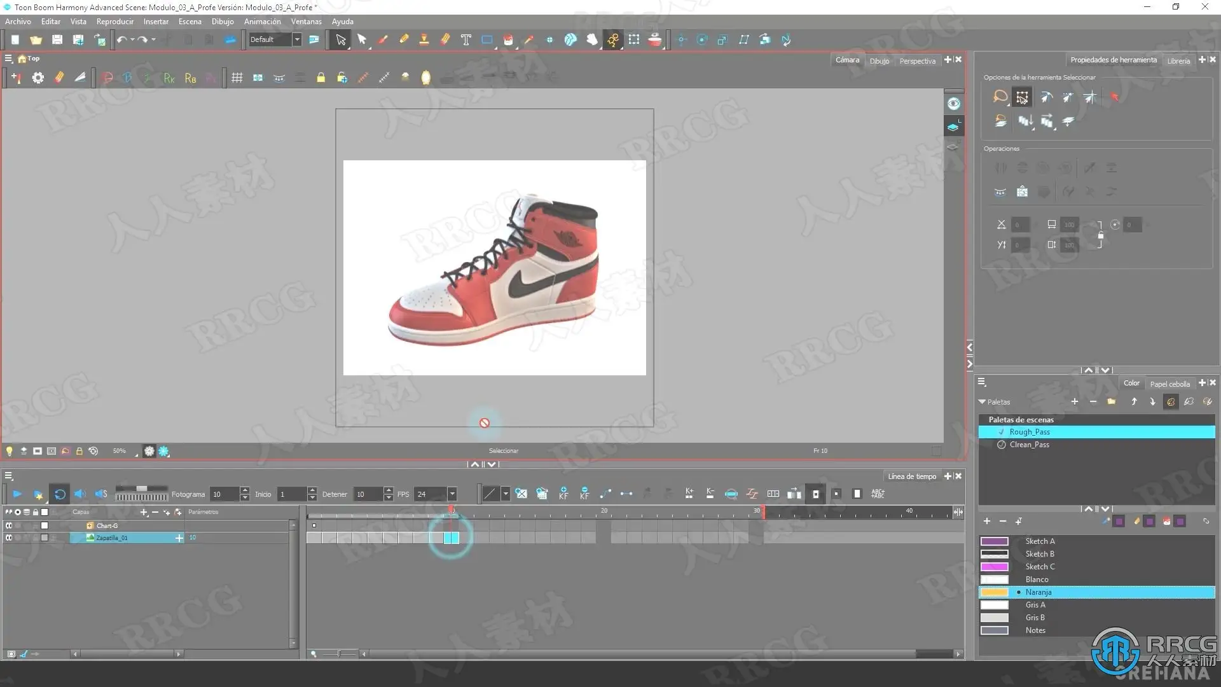Screen dimensions: 1221x687
Task: Click the Fotograma frame number field
Action: pyautogui.click(x=224, y=494)
